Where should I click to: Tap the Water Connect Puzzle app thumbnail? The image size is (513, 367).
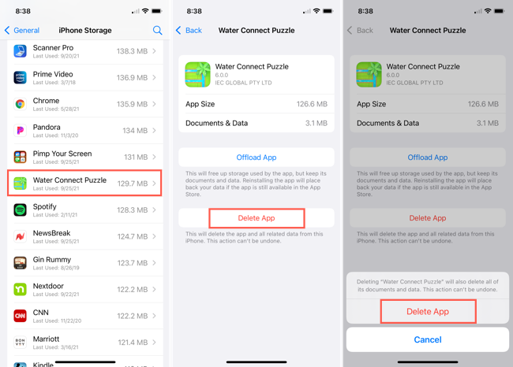point(197,75)
